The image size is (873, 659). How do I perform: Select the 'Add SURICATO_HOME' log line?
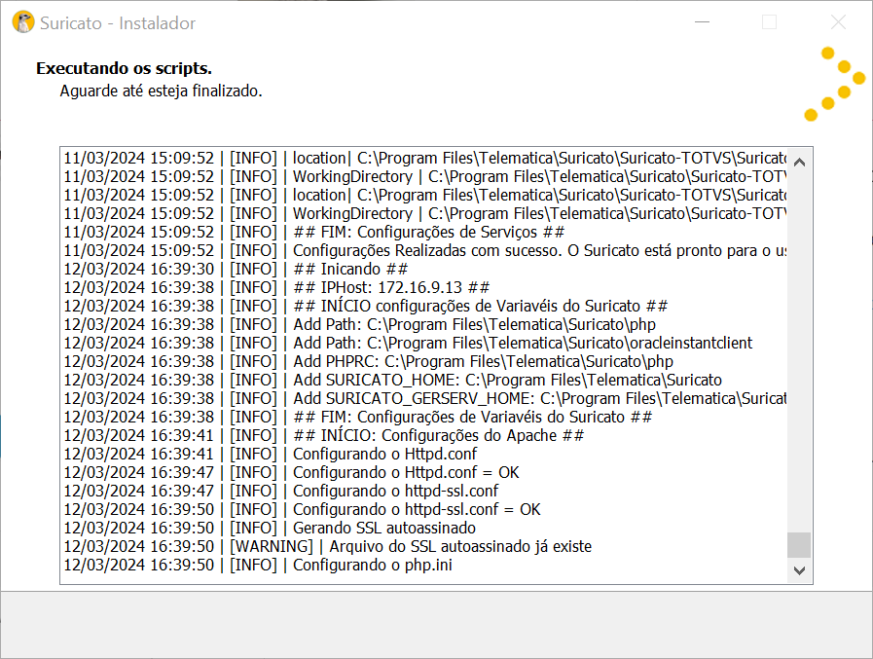[x=392, y=380]
